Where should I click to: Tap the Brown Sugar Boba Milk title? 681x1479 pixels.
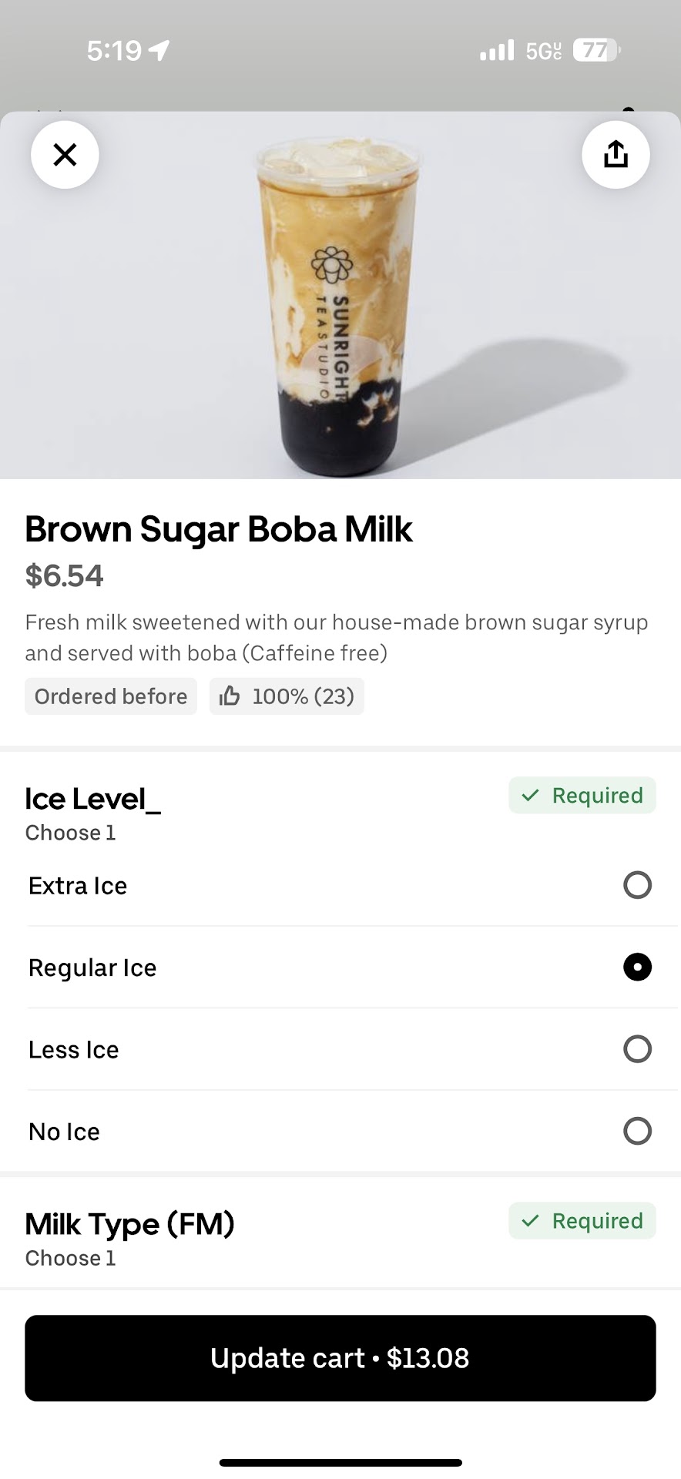(219, 530)
